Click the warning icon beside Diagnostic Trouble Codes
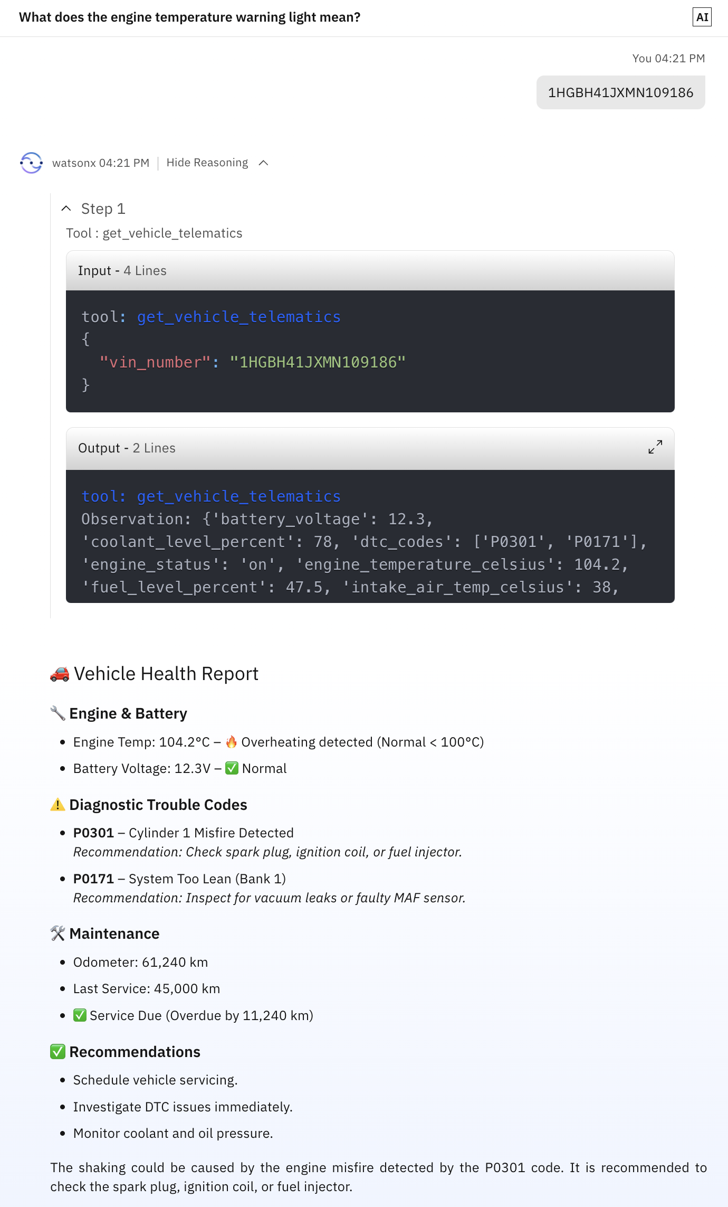This screenshot has width=728, height=1207. (x=58, y=805)
